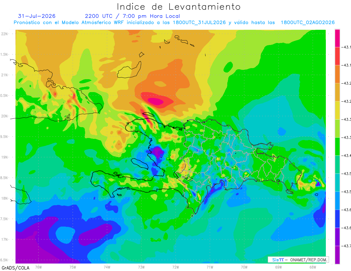This screenshot has height=271, width=351.
Task: Click the "Pronóstico con el Modelo Atmosférico WRF" line
Action: 174,23
